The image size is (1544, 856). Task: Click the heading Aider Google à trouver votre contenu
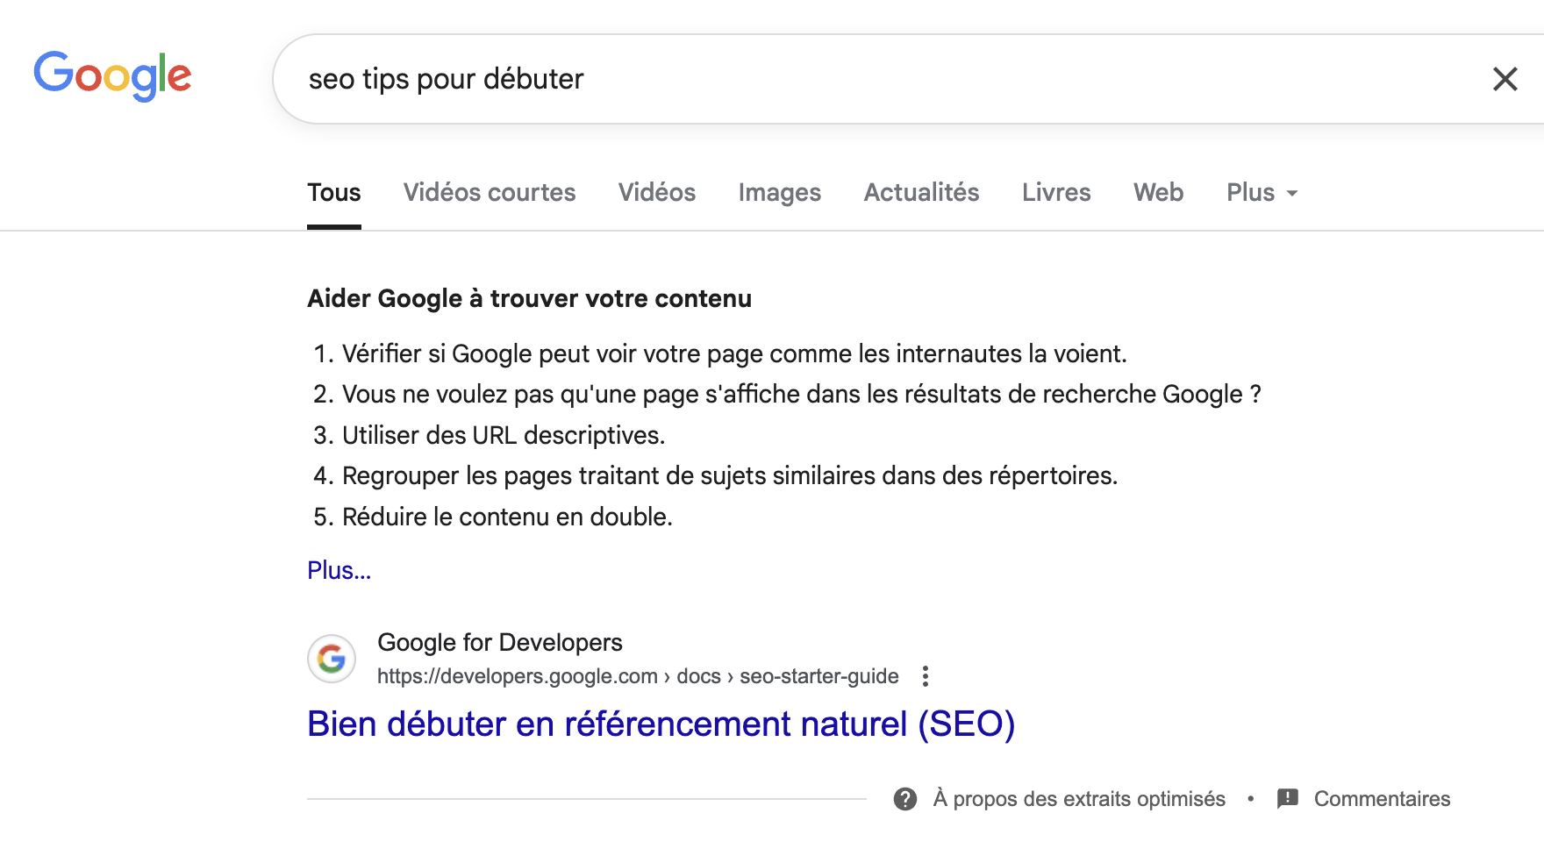[x=529, y=298]
